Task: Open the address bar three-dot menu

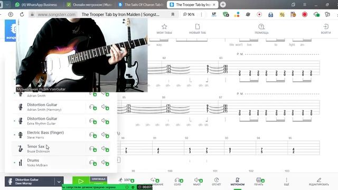Action: (x=201, y=14)
